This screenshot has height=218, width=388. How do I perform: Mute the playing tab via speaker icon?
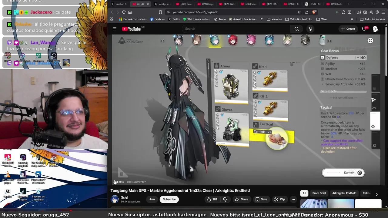click(x=138, y=4)
